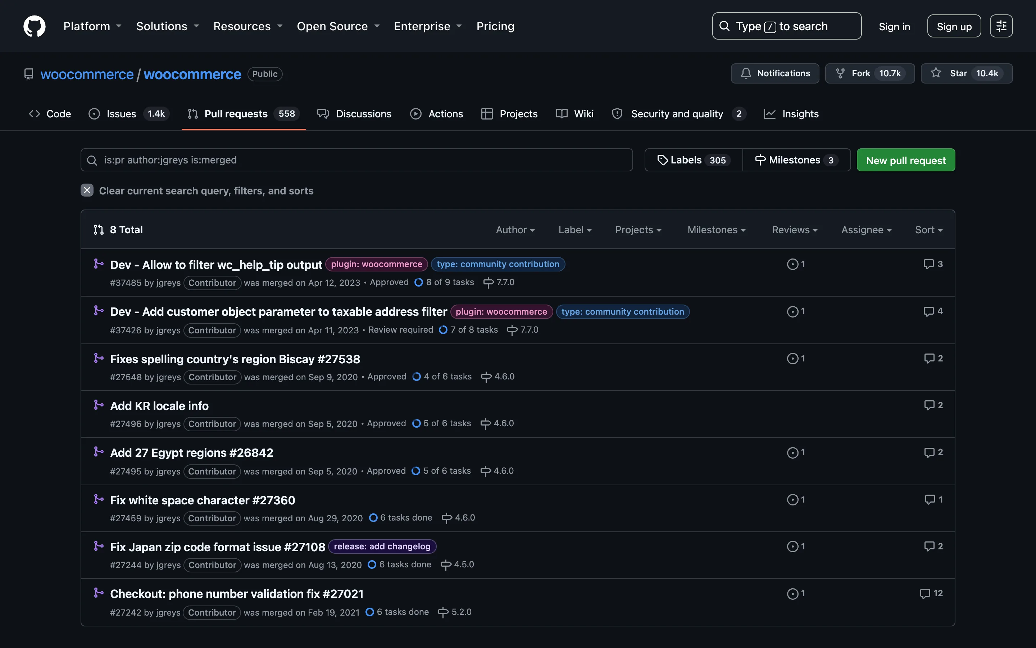Viewport: 1036px width, 648px height.
Task: Expand the Resources menu
Action: tap(248, 26)
